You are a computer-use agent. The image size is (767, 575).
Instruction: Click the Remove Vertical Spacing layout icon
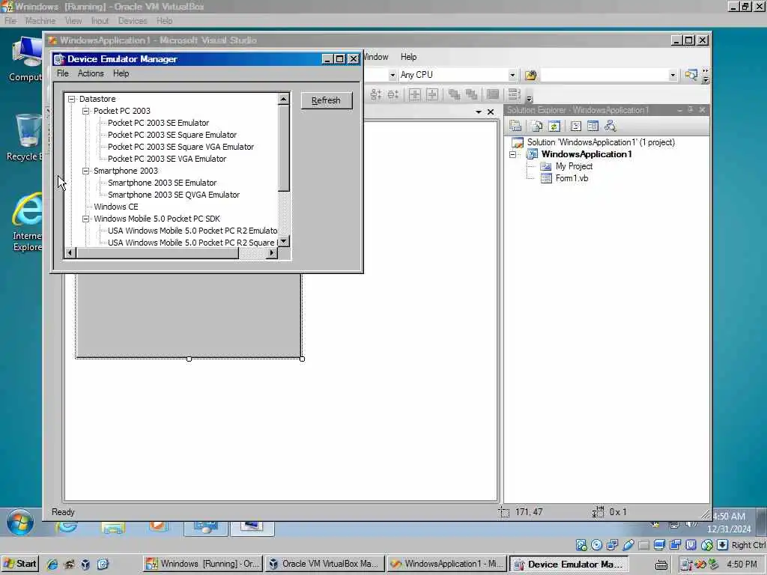point(393,94)
